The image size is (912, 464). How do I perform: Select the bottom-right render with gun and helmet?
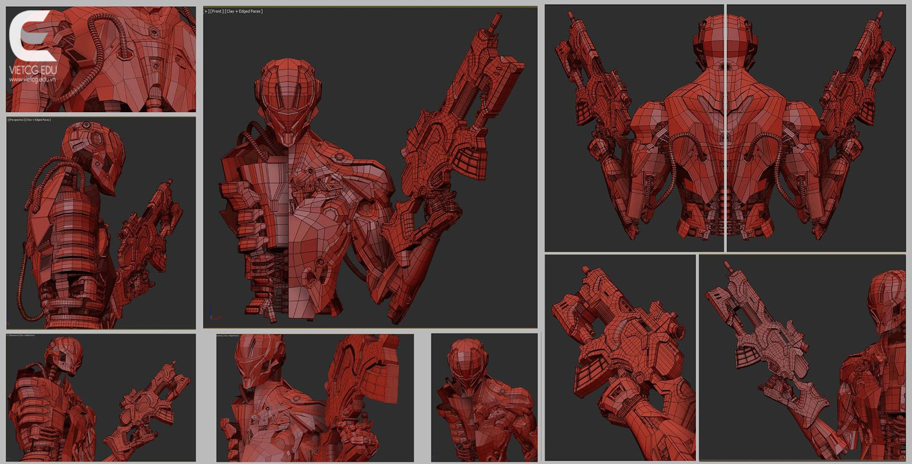[x=802, y=358]
